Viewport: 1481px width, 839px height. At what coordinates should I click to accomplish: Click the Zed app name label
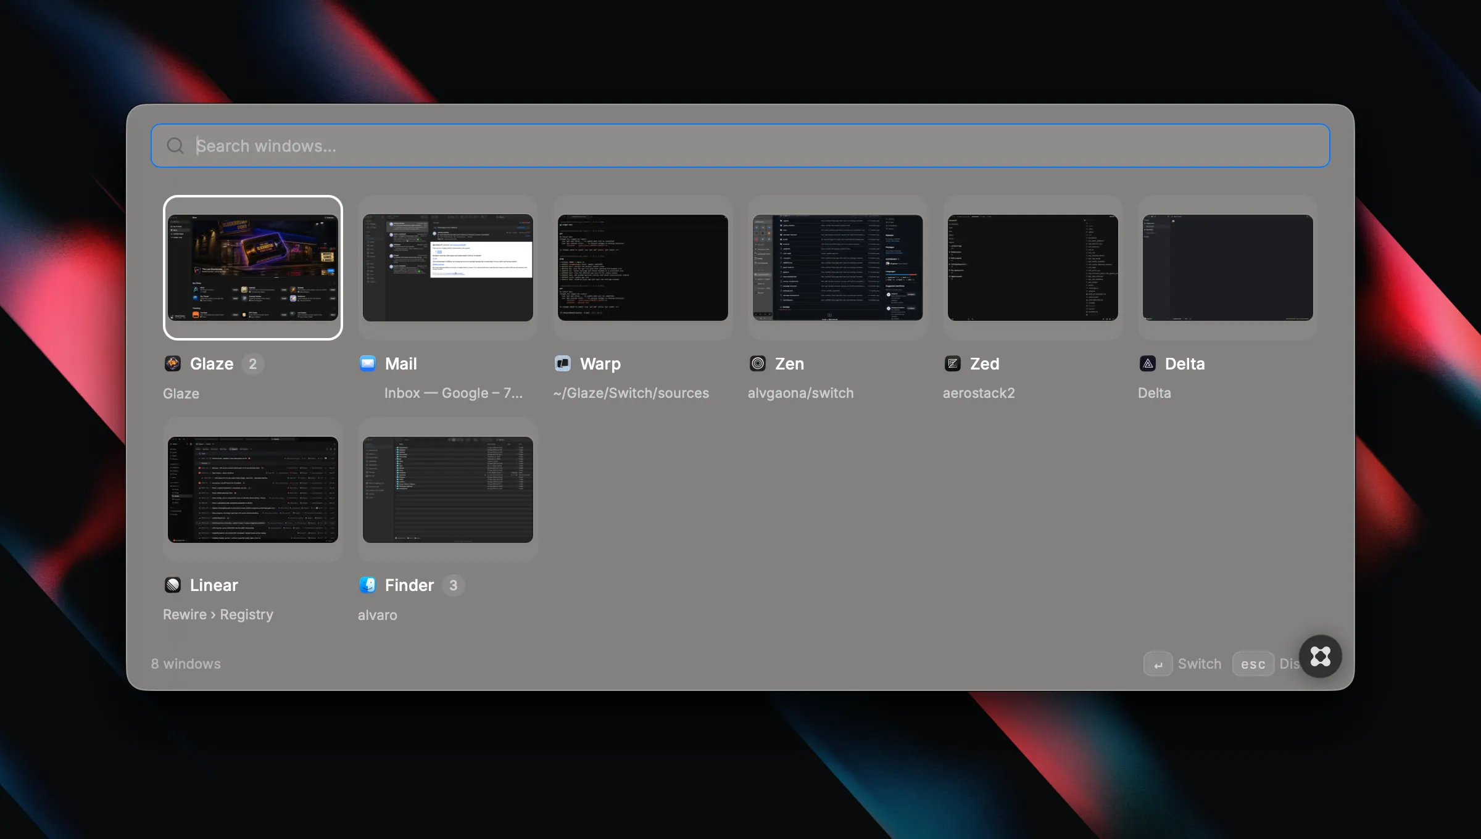[x=984, y=364]
